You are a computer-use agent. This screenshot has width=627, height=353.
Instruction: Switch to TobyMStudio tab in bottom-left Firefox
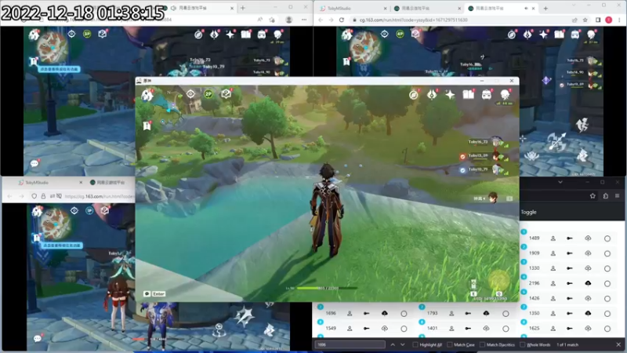(49, 183)
